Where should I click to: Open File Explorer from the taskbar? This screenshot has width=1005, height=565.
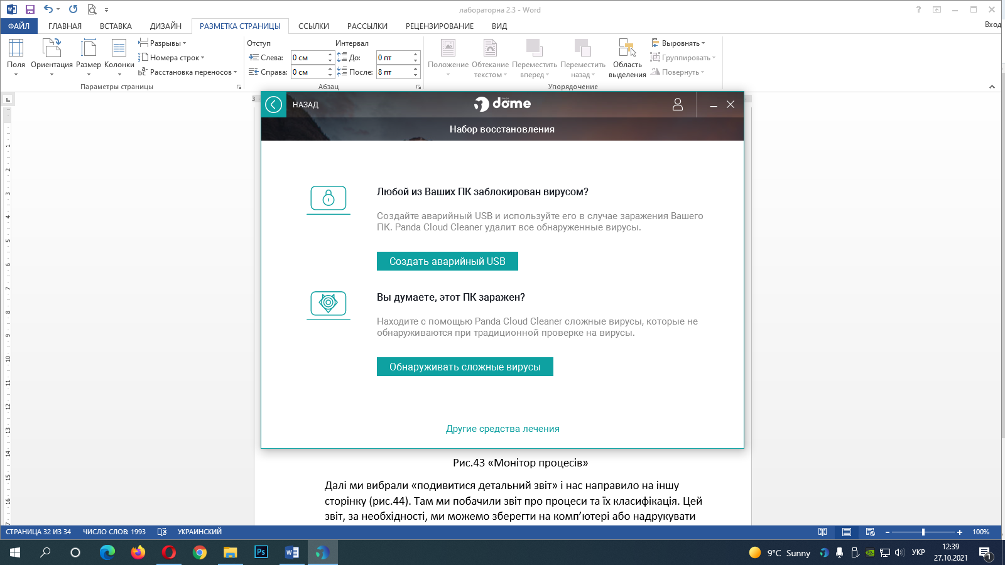pyautogui.click(x=231, y=552)
